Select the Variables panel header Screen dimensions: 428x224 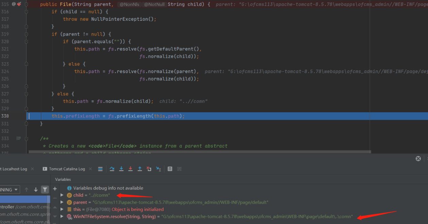coord(63,179)
